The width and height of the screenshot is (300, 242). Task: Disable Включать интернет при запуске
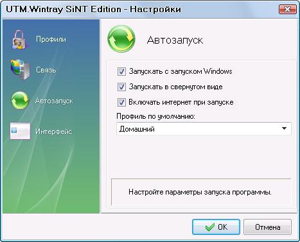[x=121, y=102]
